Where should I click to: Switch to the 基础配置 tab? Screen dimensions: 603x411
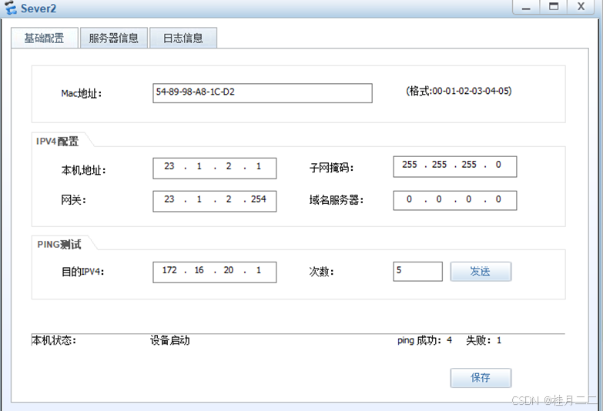[x=45, y=38]
